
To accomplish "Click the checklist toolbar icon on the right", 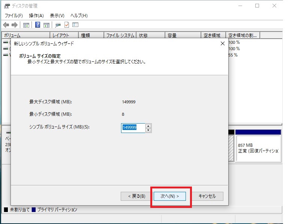I will 75,25.
